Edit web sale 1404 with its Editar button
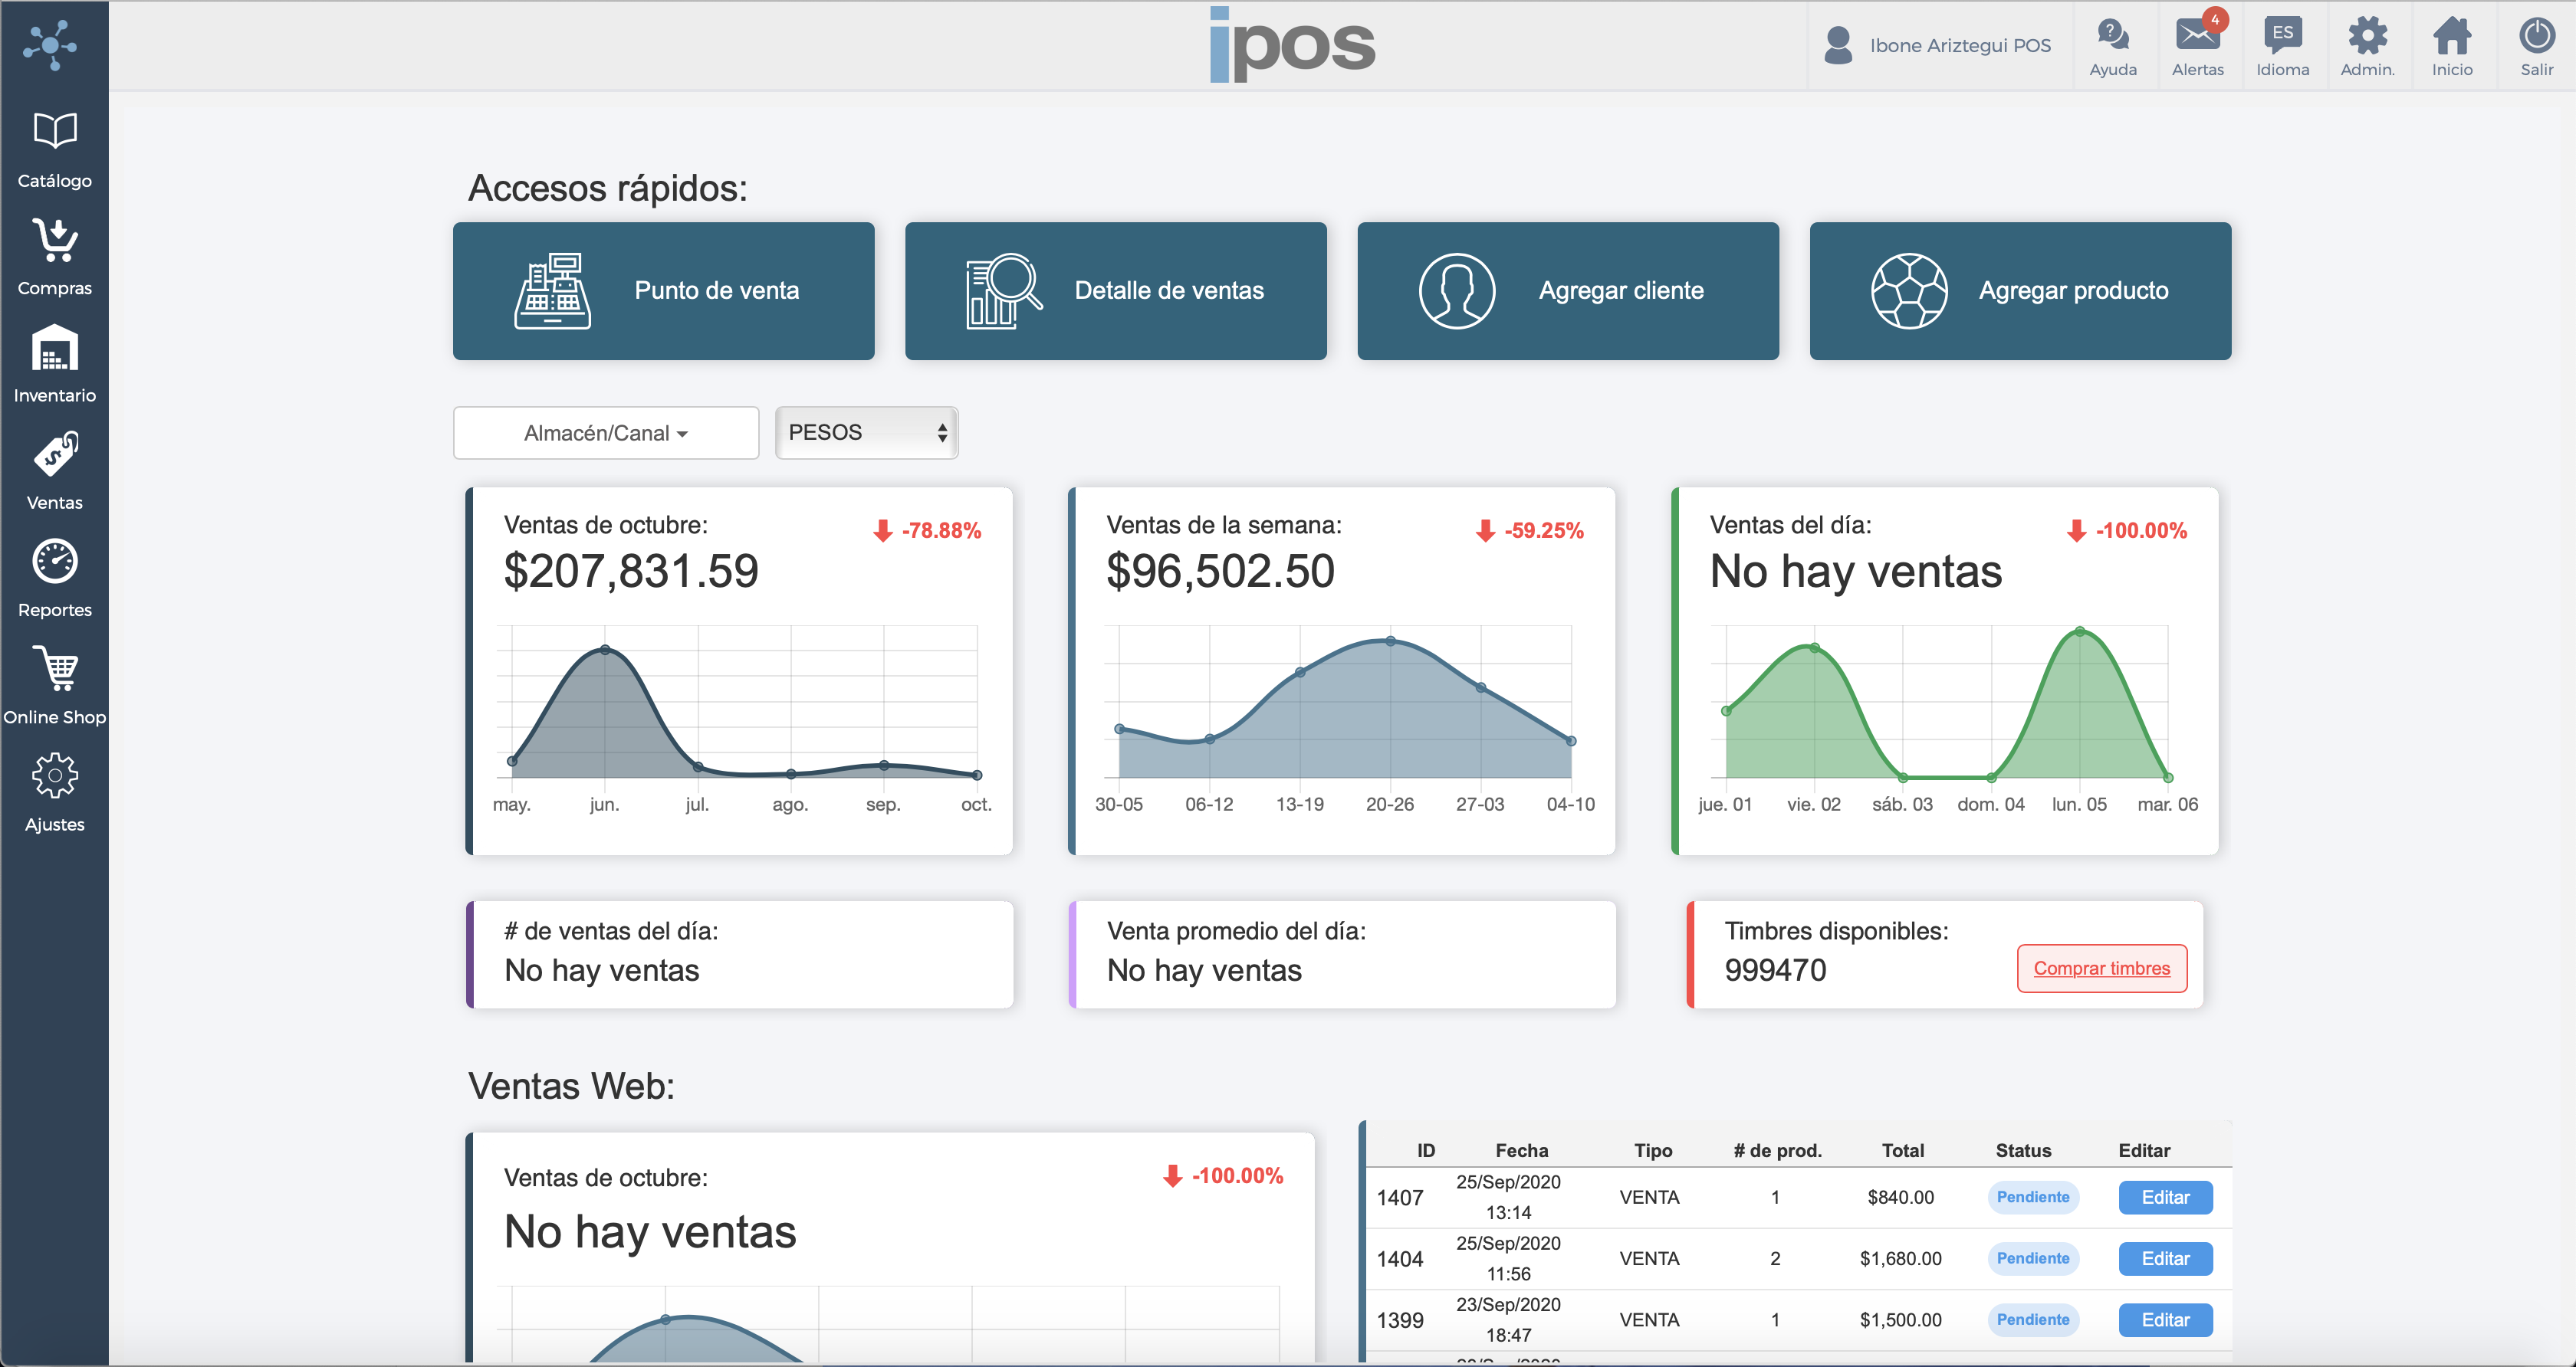The image size is (2576, 1367). 2165,1258
